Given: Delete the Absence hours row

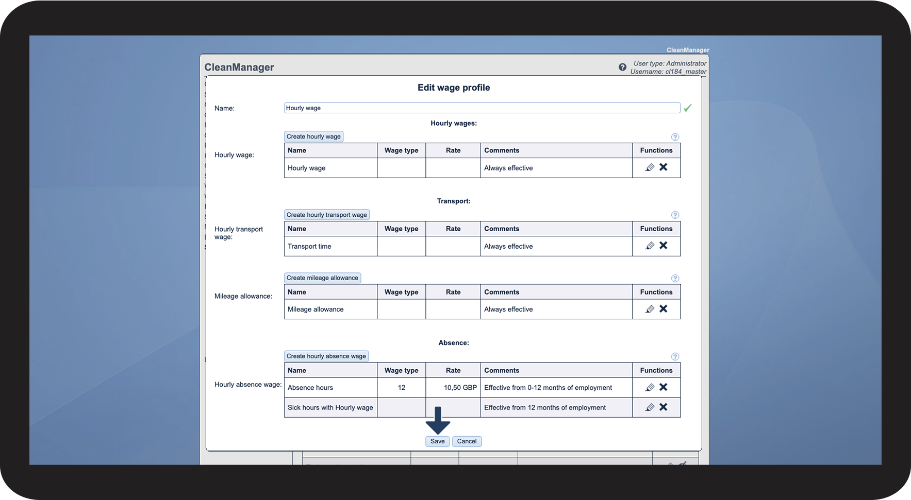Looking at the screenshot, I should pos(664,387).
